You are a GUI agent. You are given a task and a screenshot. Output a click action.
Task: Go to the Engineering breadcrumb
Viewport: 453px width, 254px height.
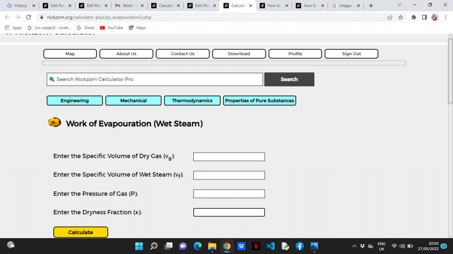(x=74, y=101)
